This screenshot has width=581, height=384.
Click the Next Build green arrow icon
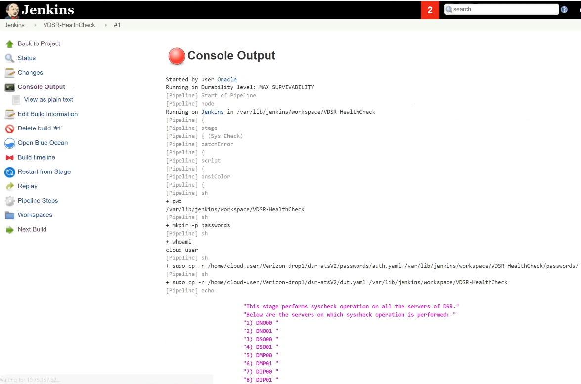pos(9,230)
